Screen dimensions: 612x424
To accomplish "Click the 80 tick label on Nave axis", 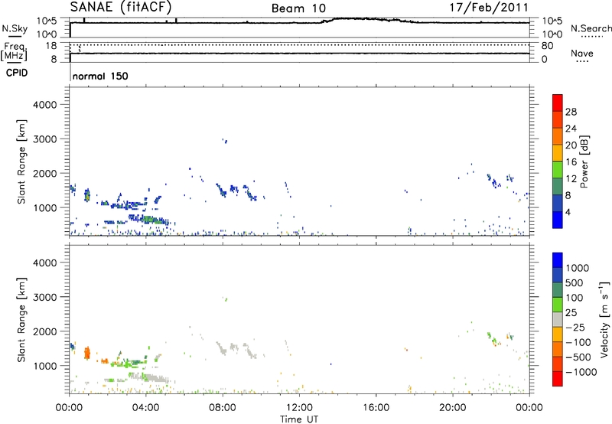I will [x=547, y=46].
